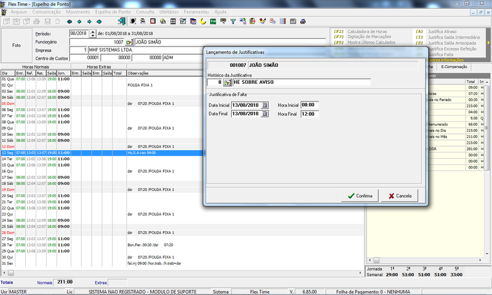Click the green rectangle toolbar icon
Viewport: 492px width, 295px height.
click(x=213, y=22)
